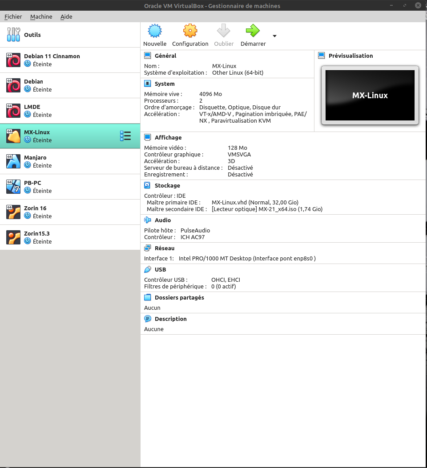Click the USB section icon
Viewport: 427px width, 468px height.
click(148, 269)
